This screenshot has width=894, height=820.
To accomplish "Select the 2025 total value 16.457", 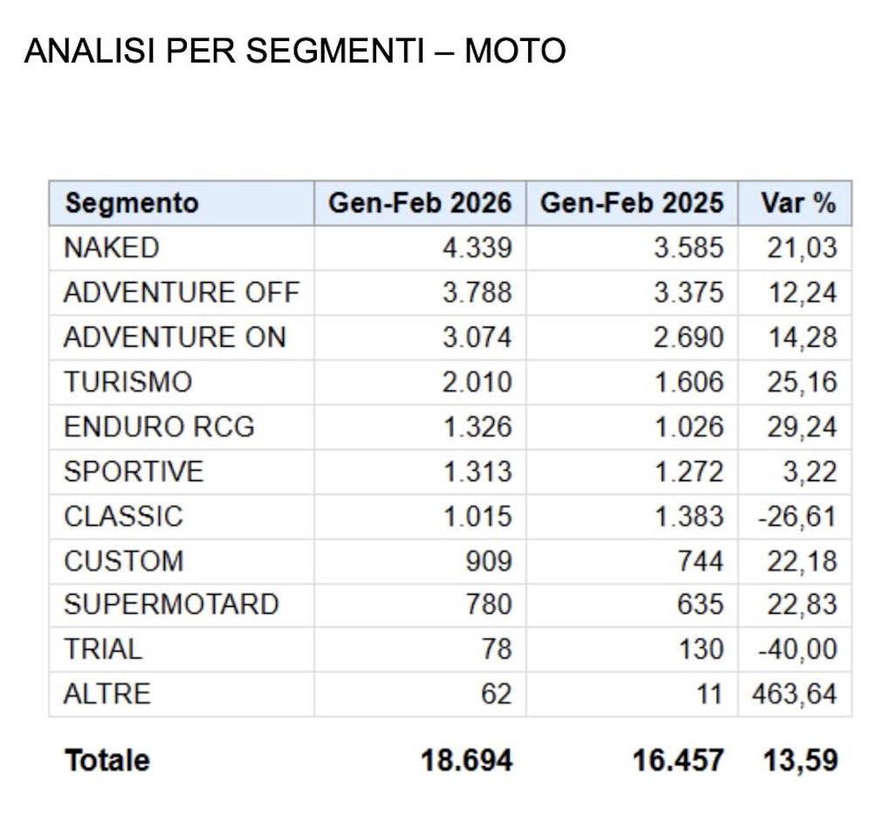I will (x=678, y=761).
